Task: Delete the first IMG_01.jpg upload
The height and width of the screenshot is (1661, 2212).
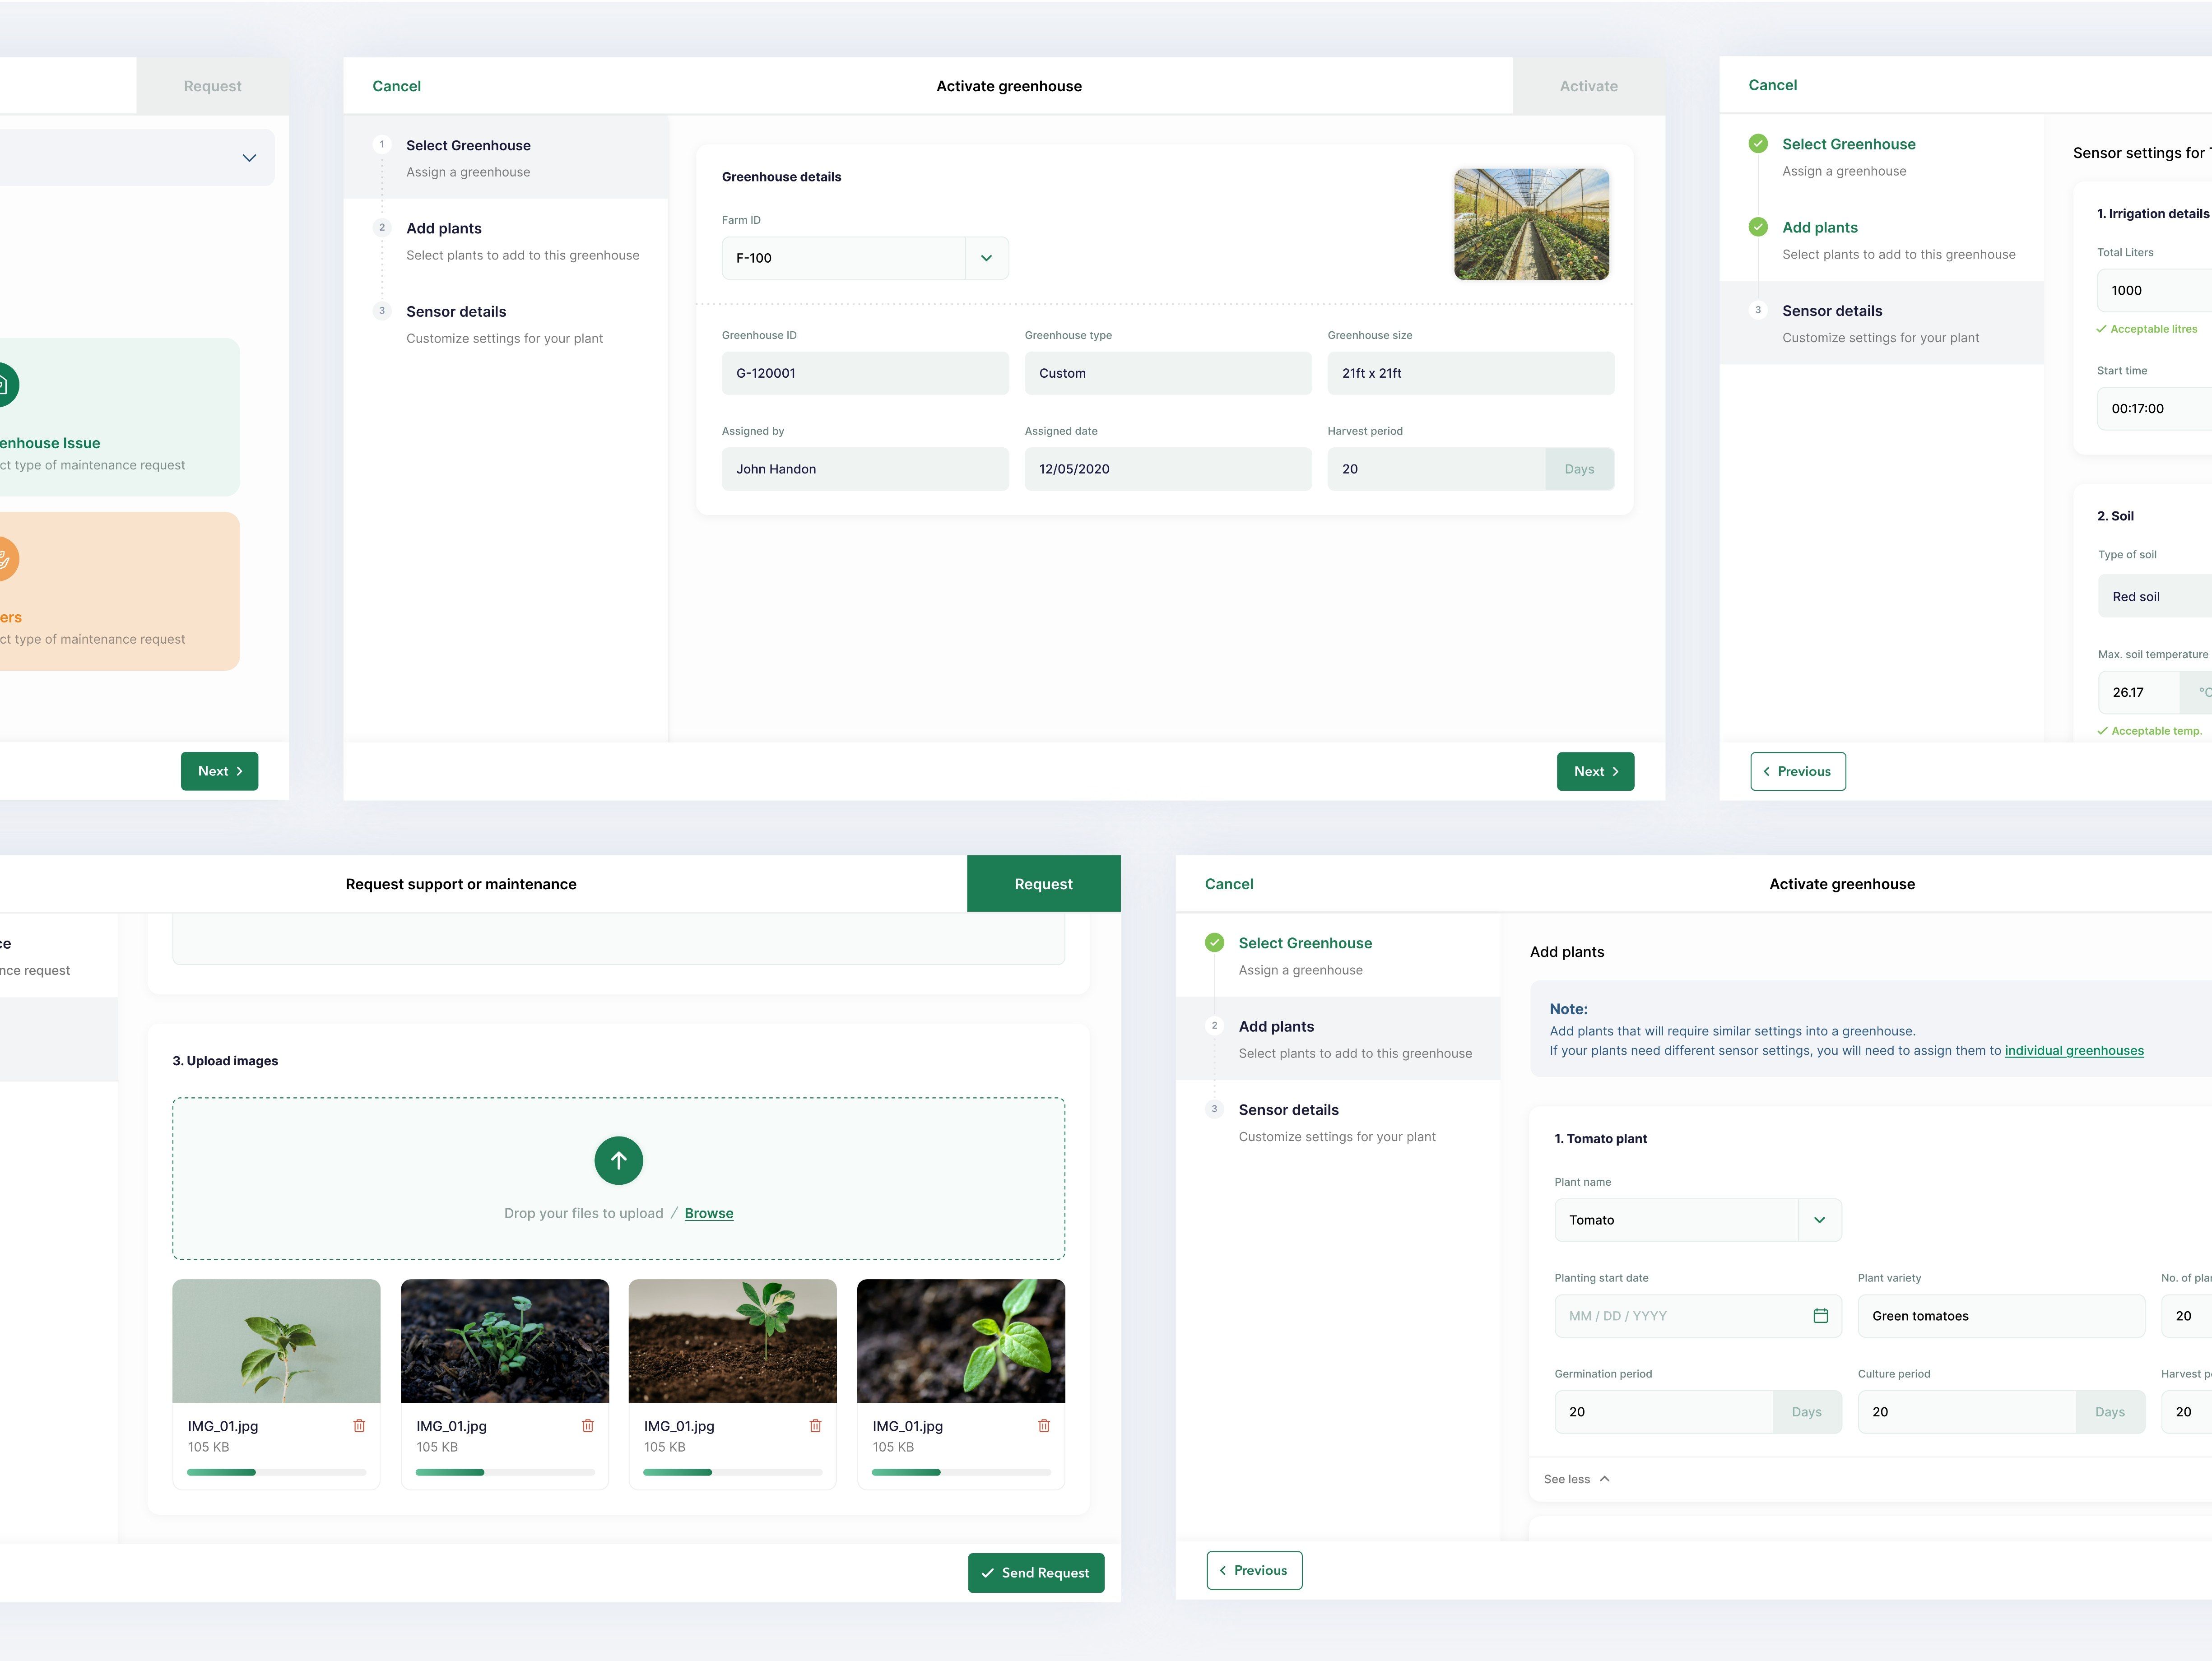Action: [359, 1425]
